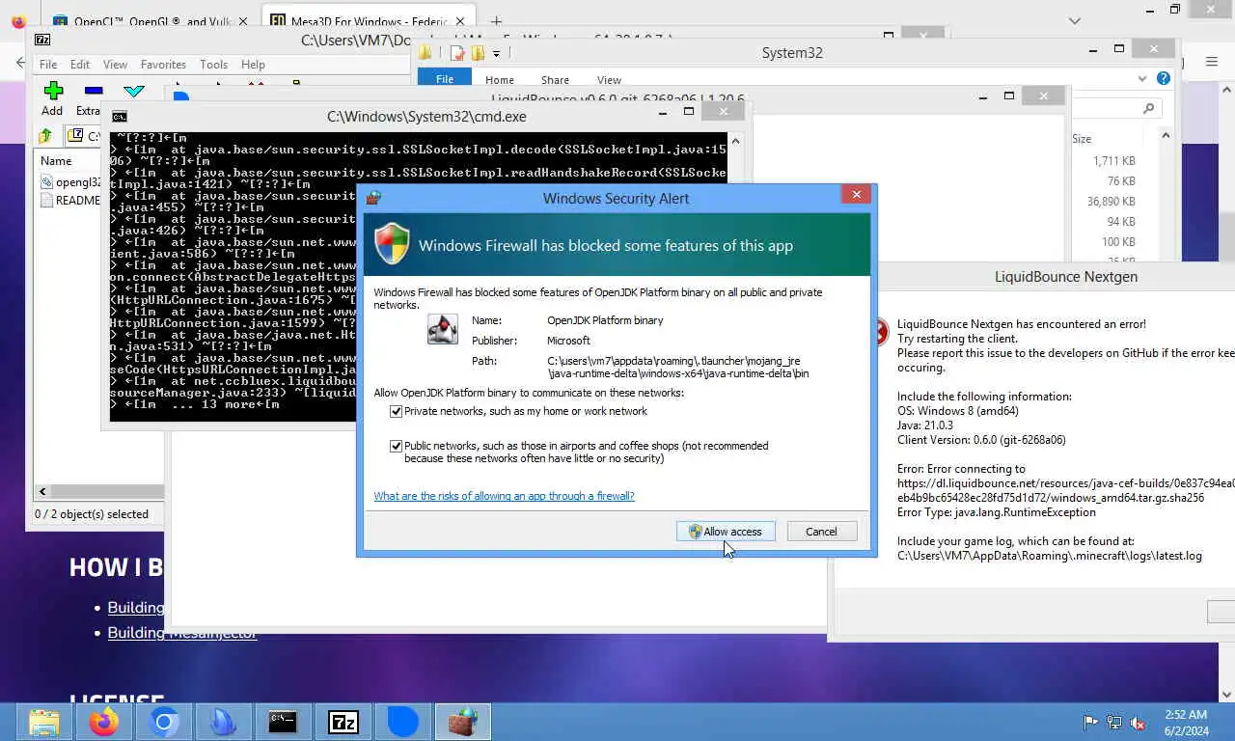Screen dimensions: 1235x741
Task: Open the 7-Zip taskbar icon
Action: tap(343, 722)
